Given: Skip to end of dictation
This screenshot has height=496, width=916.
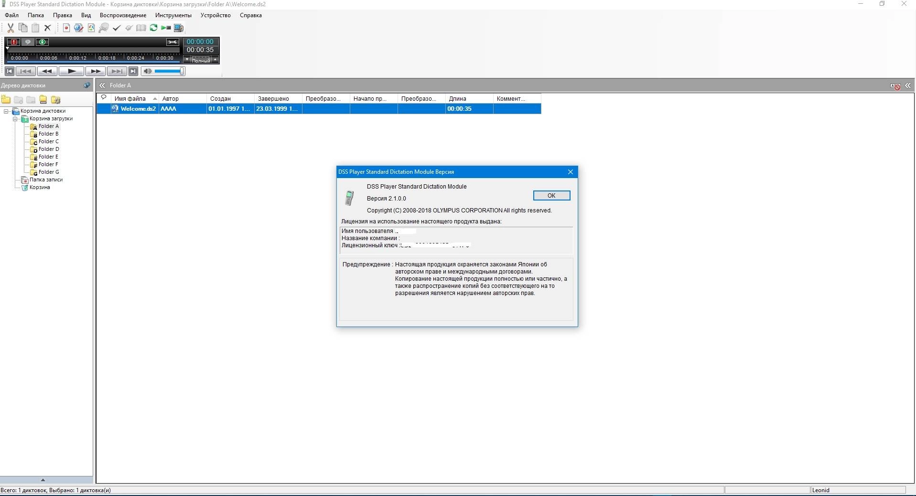Looking at the screenshot, I should coord(133,71).
